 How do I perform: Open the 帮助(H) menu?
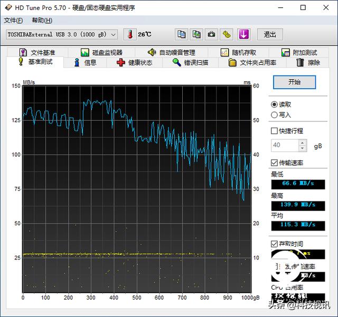pyautogui.click(x=42, y=21)
